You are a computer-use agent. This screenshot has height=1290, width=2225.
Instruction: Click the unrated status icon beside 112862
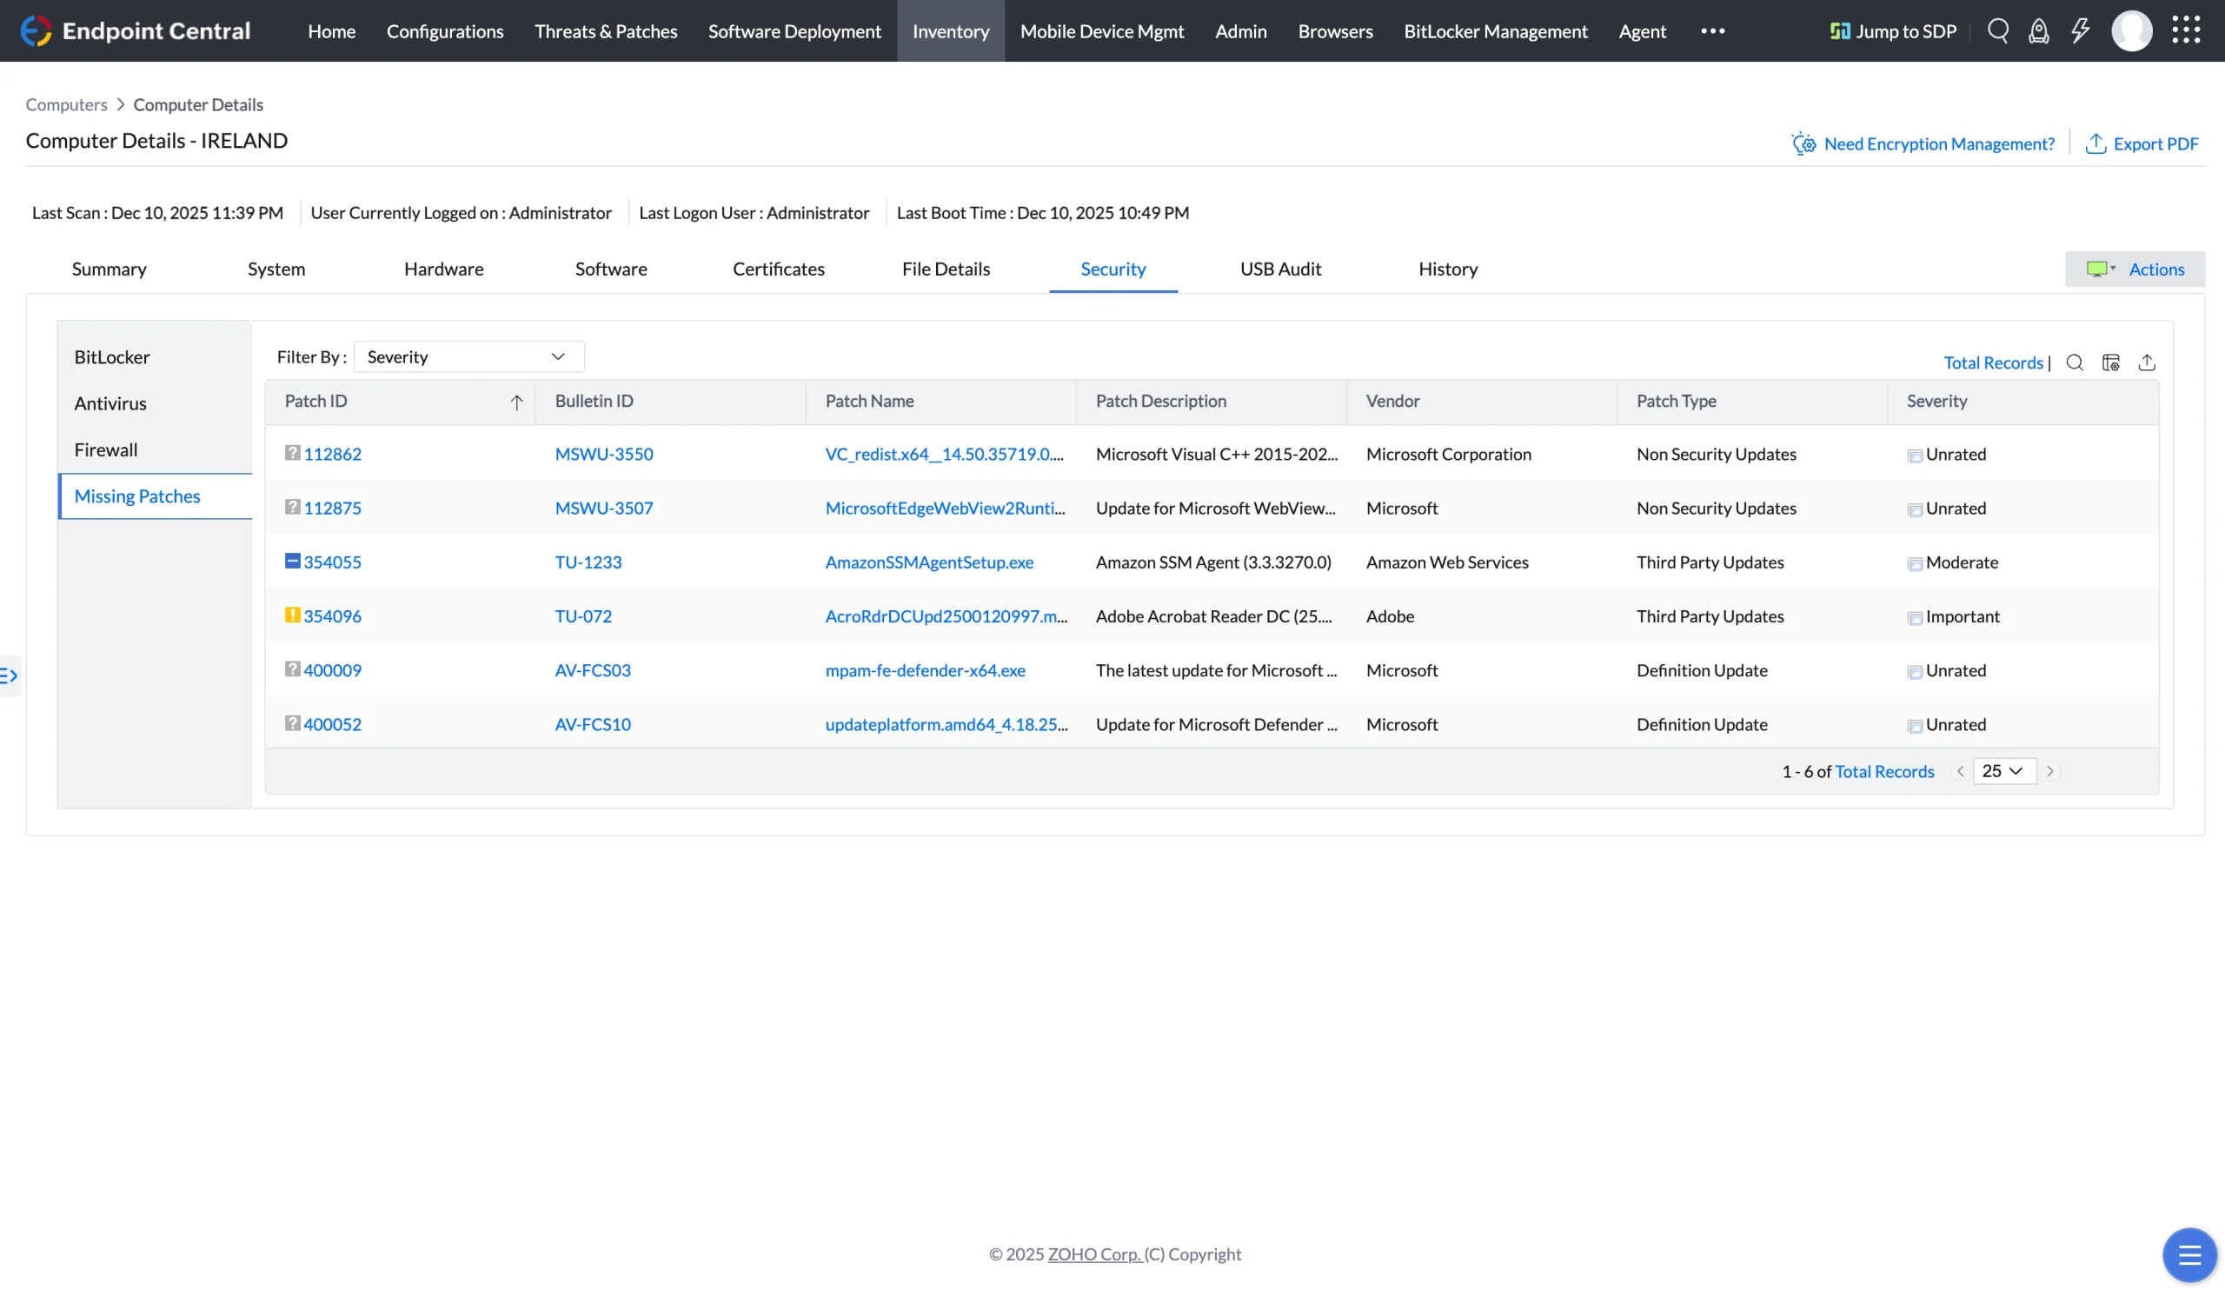[x=292, y=453]
